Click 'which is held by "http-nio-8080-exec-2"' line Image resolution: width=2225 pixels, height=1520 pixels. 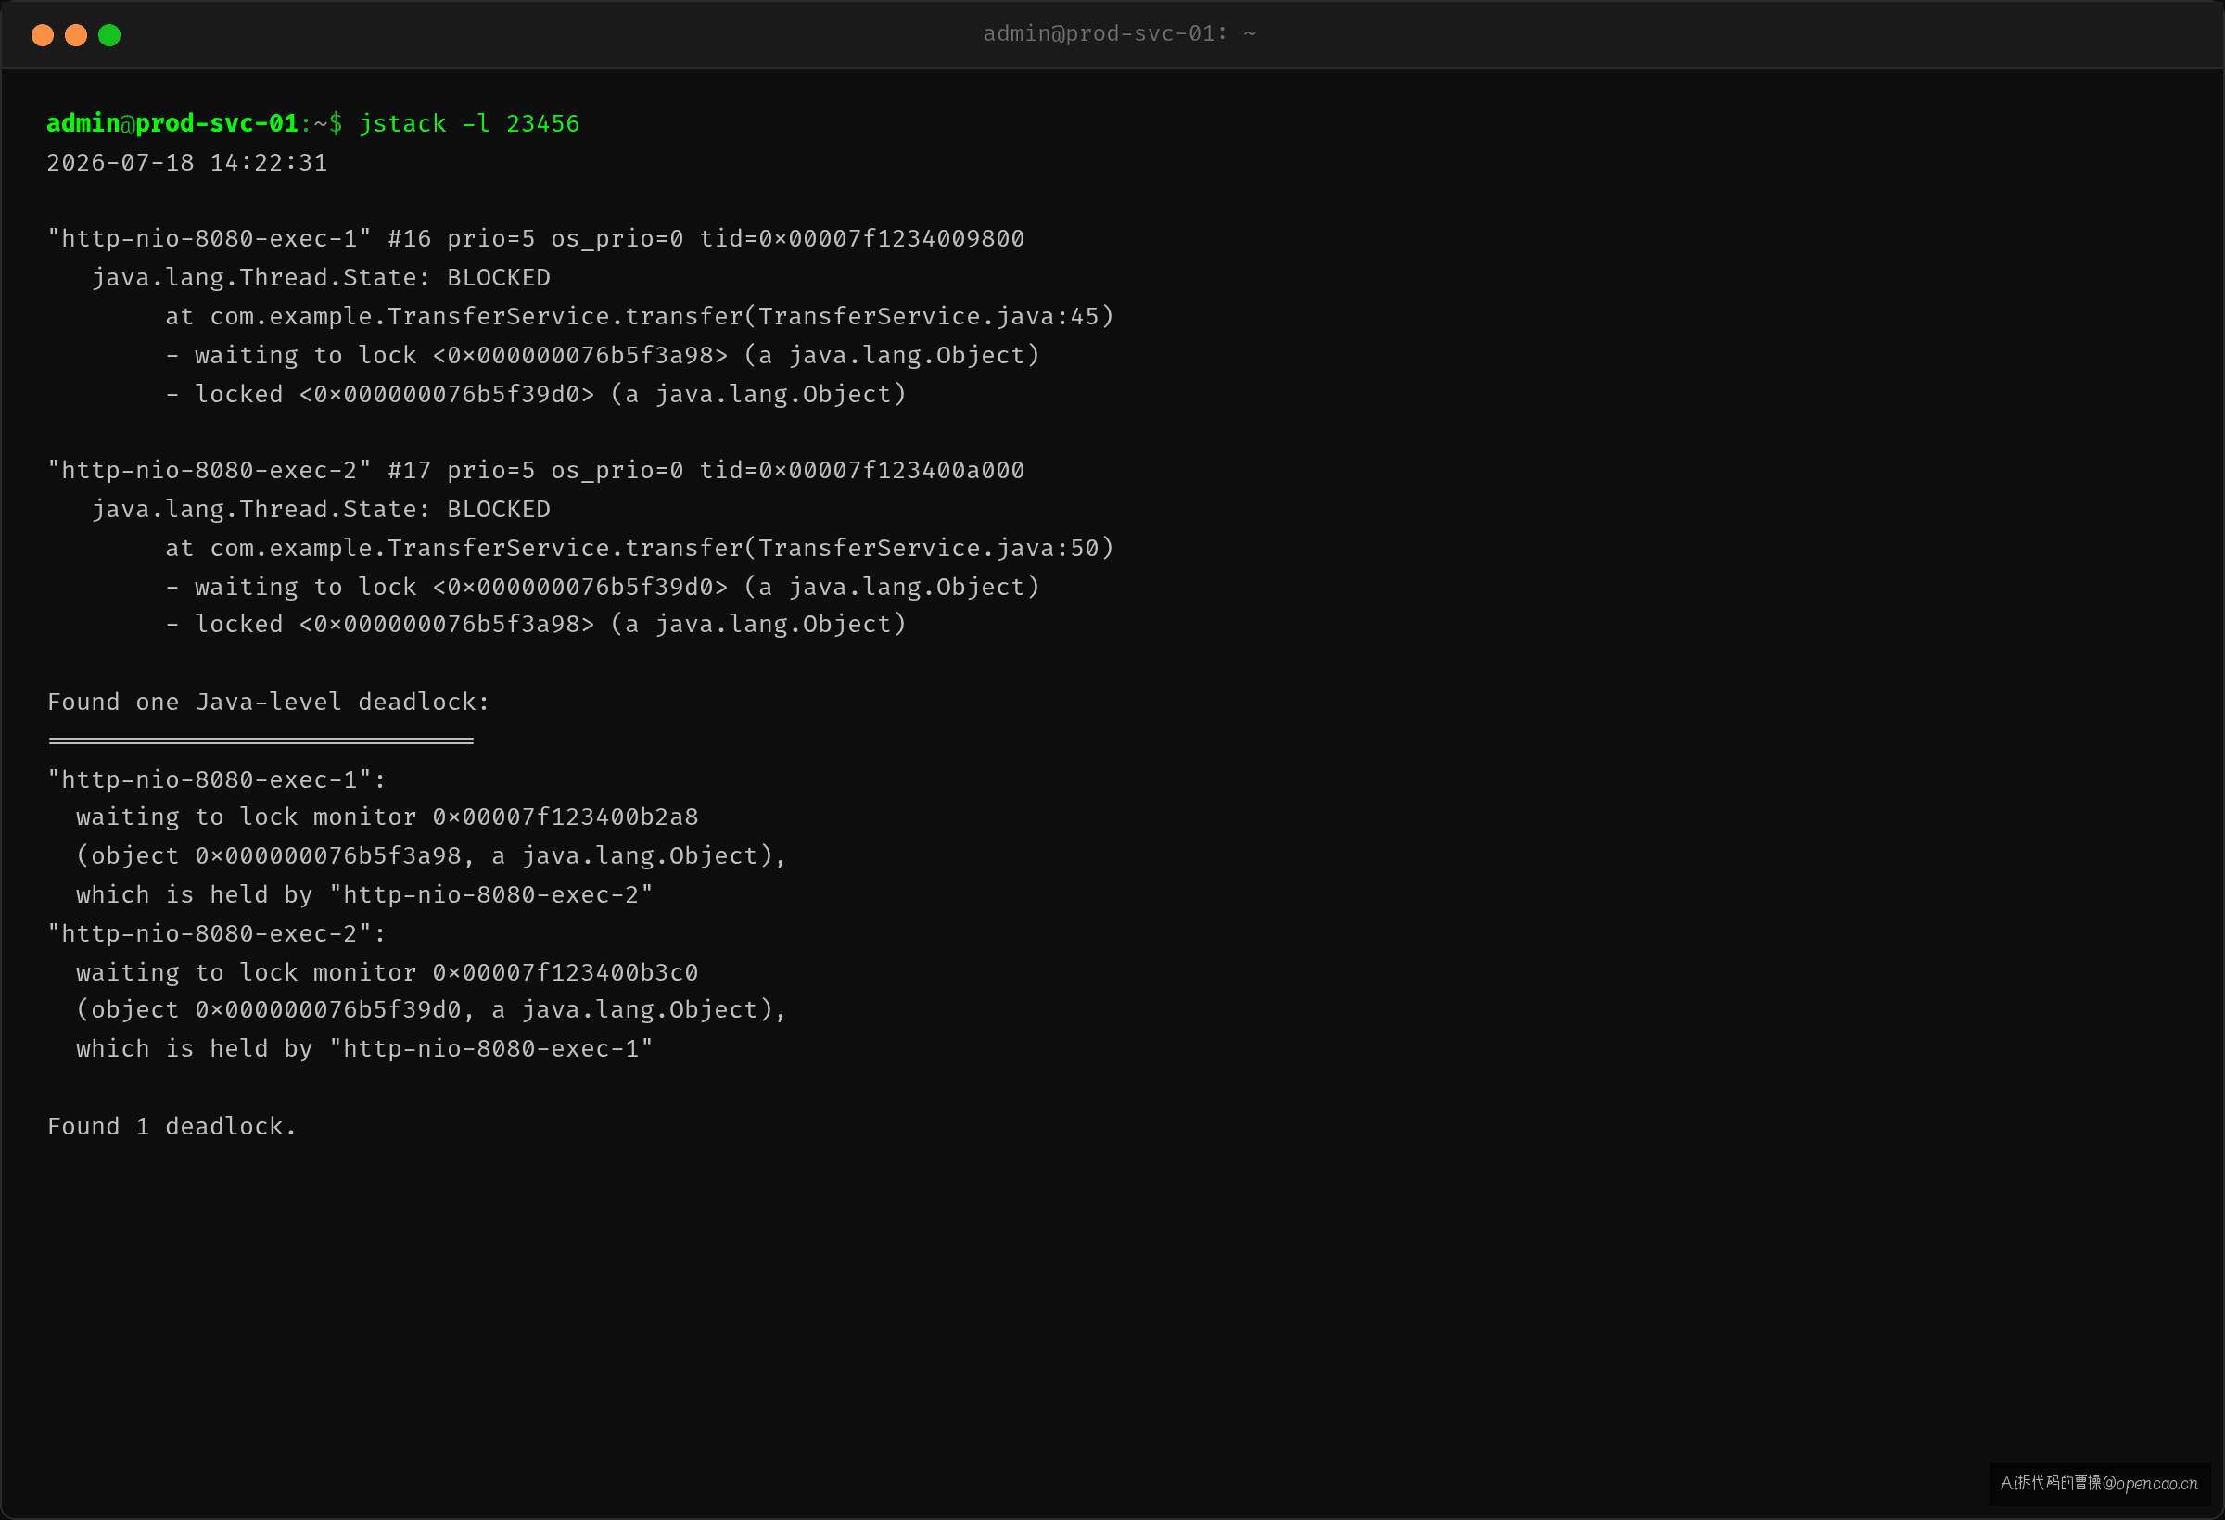coord(364,895)
